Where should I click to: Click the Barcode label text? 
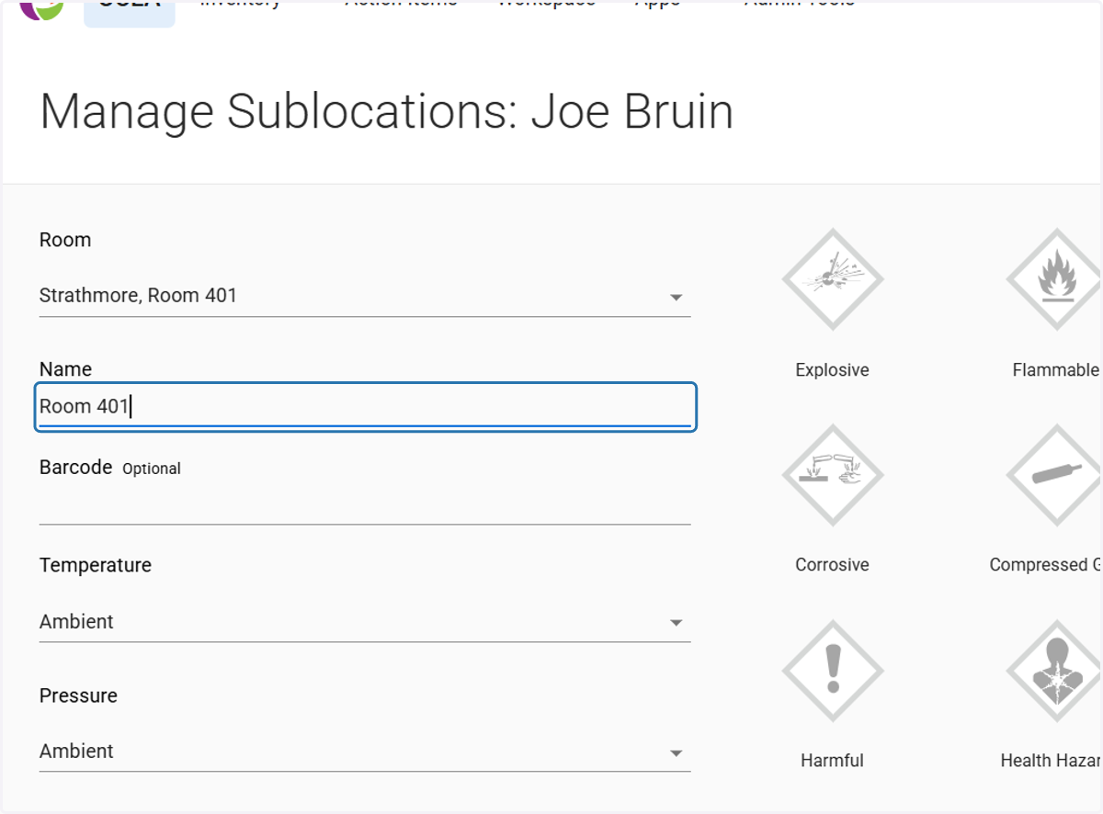[75, 467]
